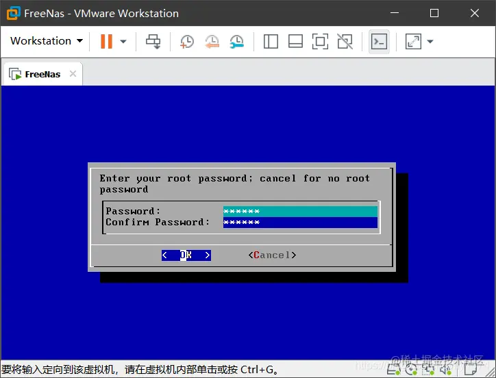Revert the virtual machine to its snapshot

tap(212, 42)
